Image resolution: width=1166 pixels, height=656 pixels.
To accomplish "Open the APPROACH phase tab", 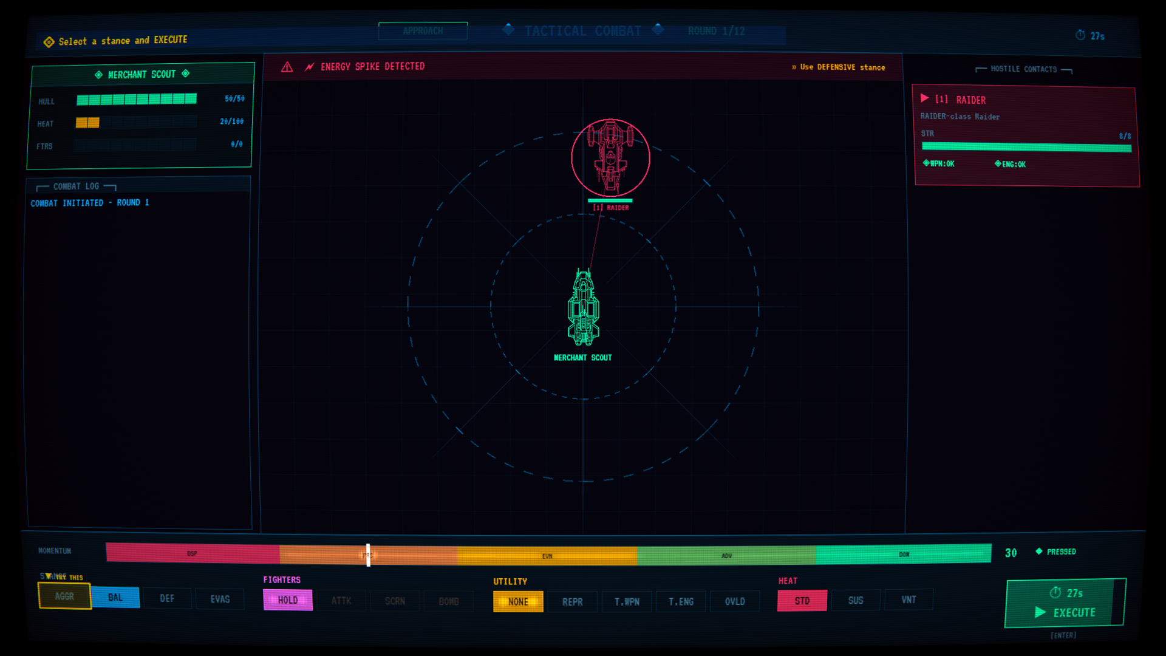I will click(423, 31).
